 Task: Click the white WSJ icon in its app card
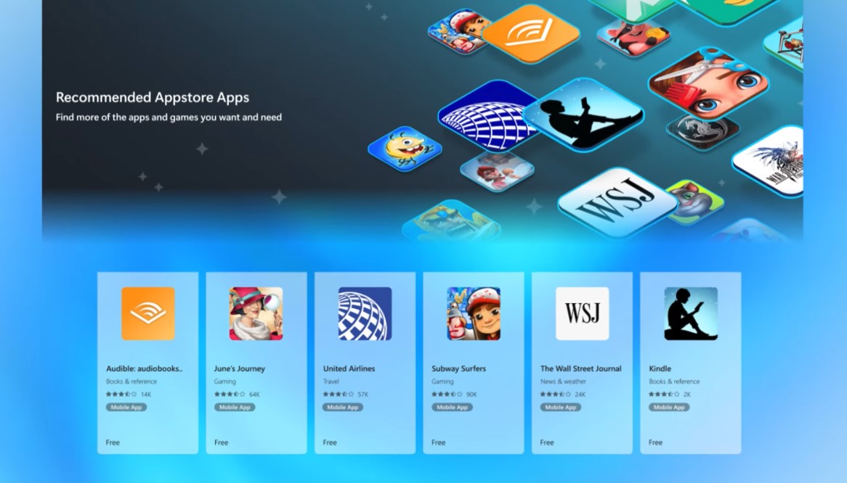click(x=583, y=314)
